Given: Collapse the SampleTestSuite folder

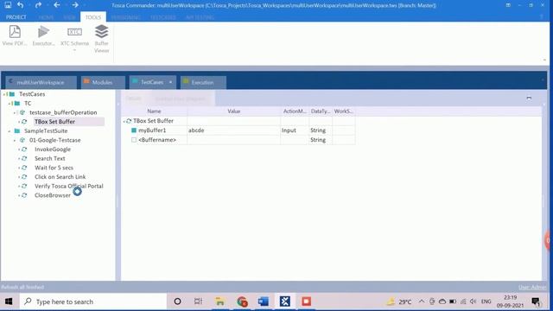Looking at the screenshot, I should (x=10, y=130).
